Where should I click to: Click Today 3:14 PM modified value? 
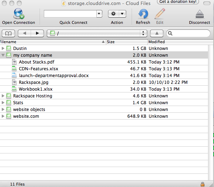(x=164, y=76)
